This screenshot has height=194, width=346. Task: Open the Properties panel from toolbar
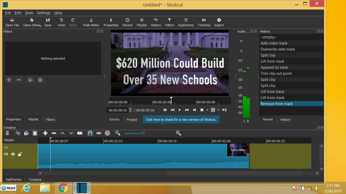pyautogui.click(x=111, y=22)
